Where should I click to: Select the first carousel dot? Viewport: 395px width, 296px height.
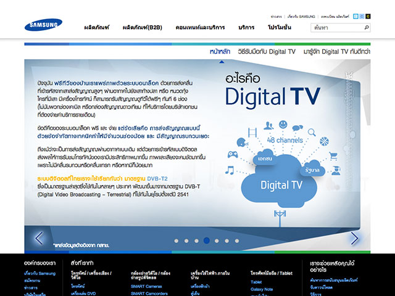pos(177,240)
